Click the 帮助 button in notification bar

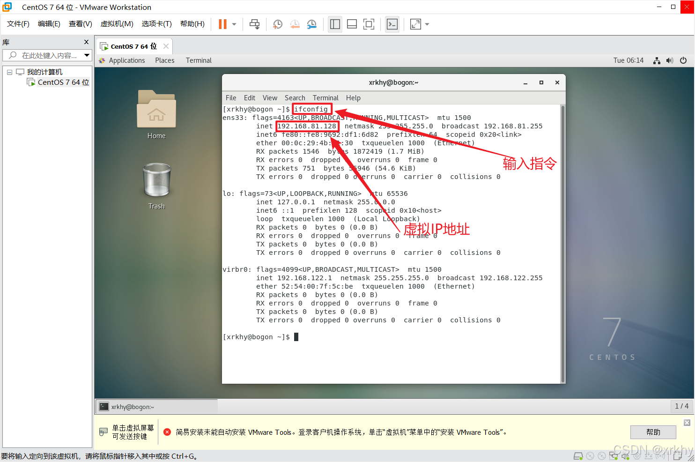(653, 432)
